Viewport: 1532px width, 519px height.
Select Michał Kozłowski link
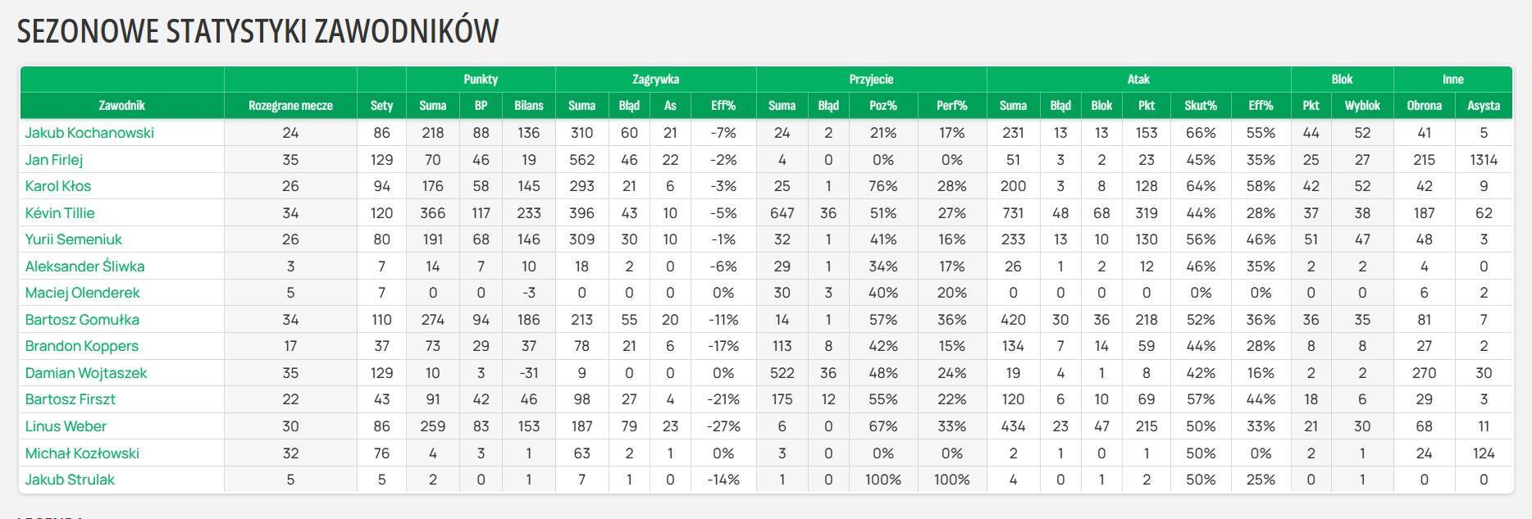(x=82, y=453)
